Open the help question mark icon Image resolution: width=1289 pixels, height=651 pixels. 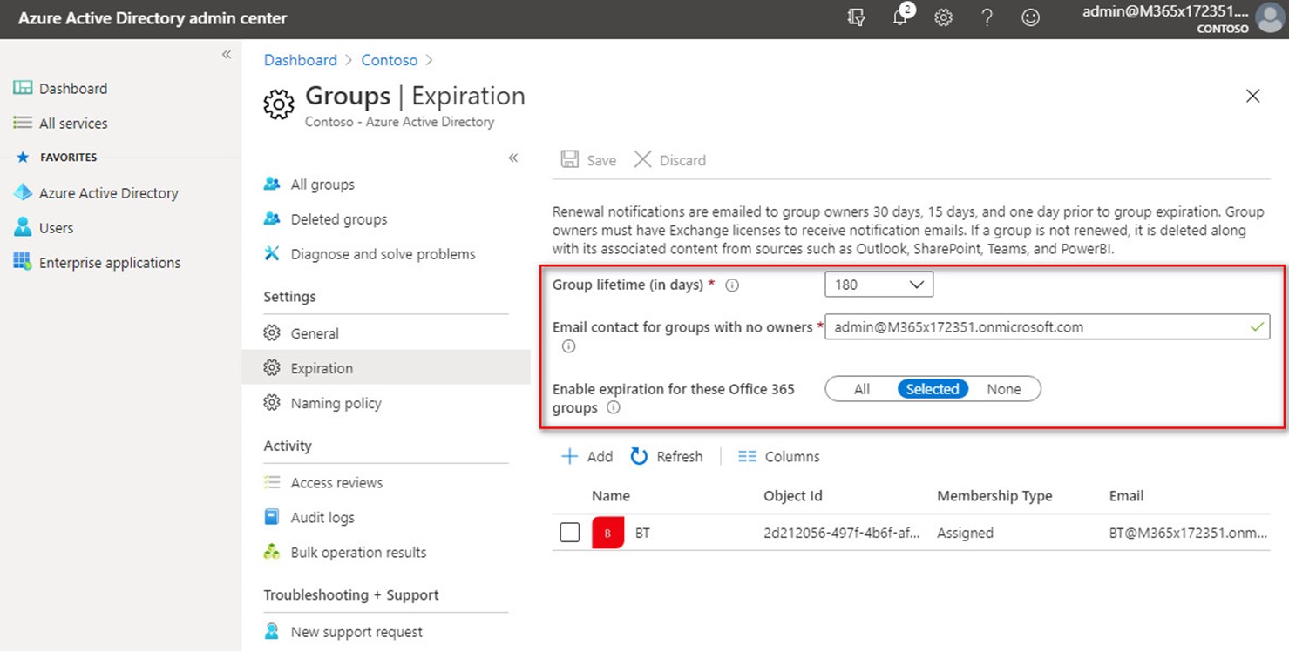pos(987,18)
